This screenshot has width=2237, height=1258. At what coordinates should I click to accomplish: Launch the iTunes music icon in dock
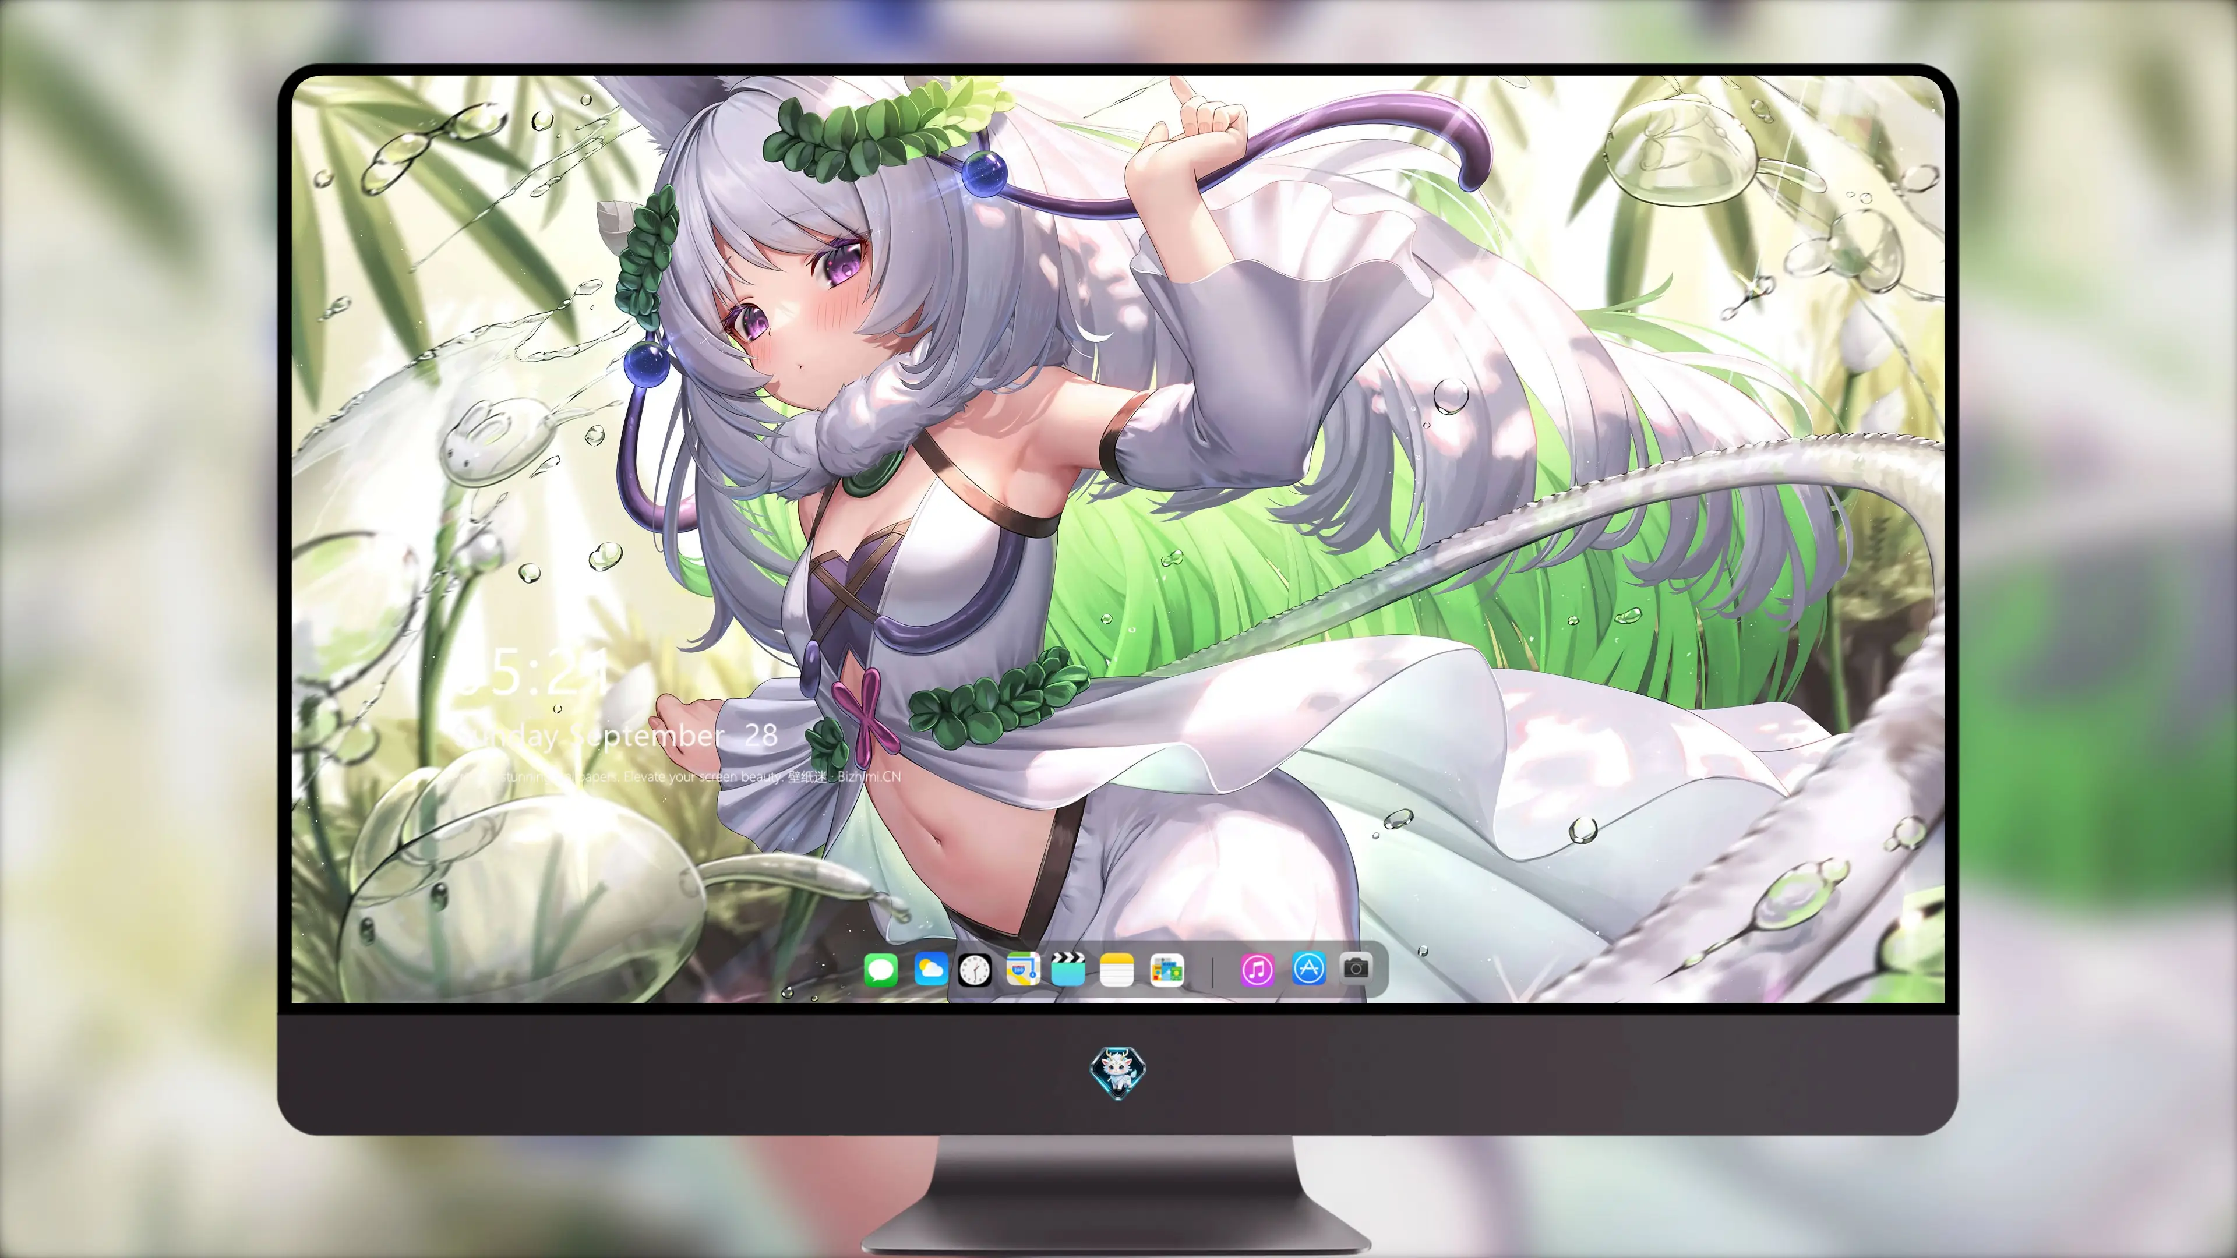(1258, 970)
